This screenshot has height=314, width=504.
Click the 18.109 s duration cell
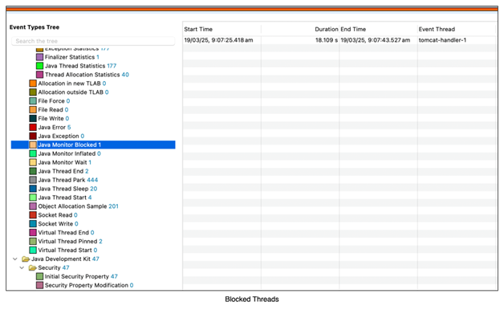[327, 40]
